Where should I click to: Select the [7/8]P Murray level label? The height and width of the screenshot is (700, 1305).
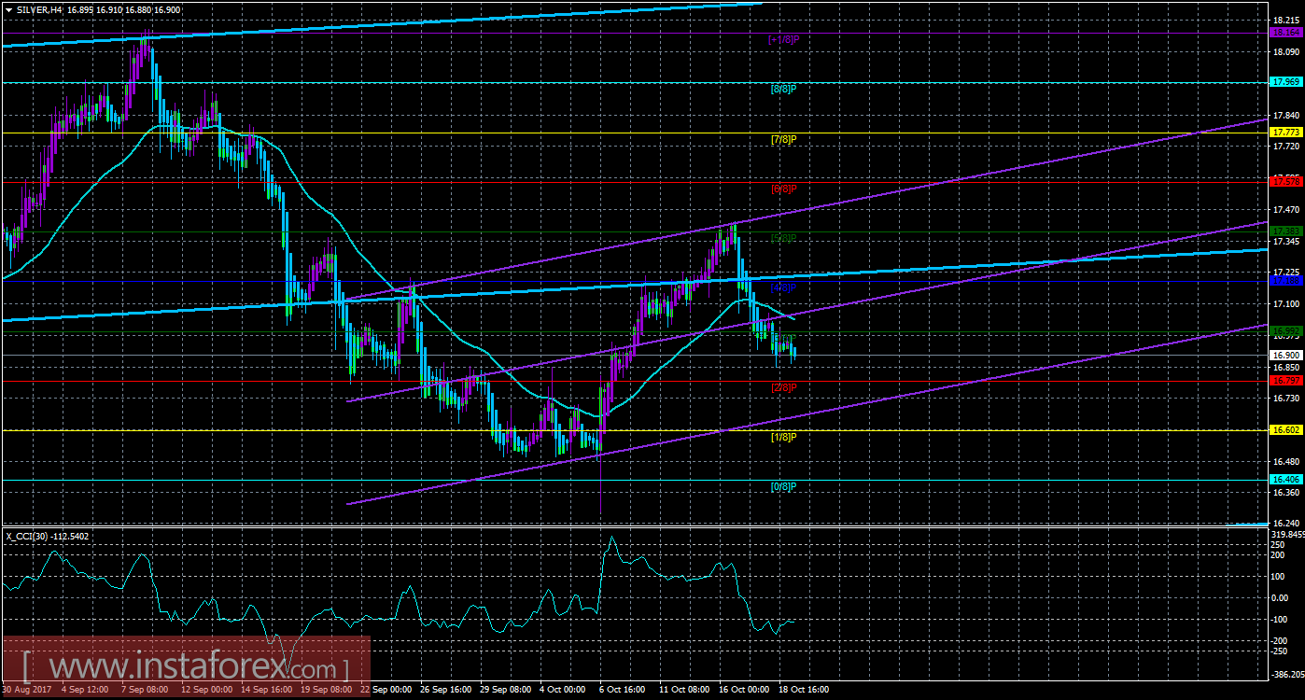click(x=784, y=139)
